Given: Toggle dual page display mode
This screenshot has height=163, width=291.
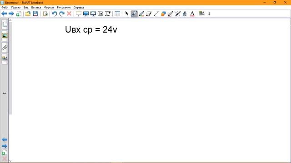Looking at the screenshot, I should (93, 14).
